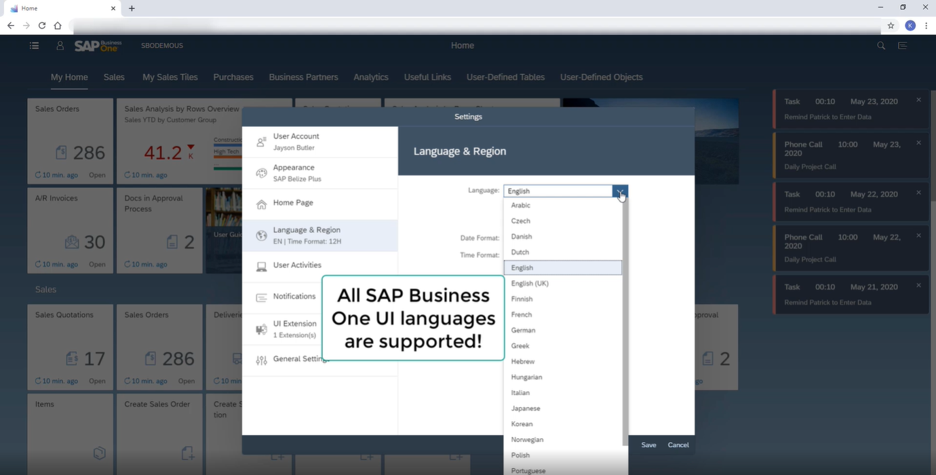
Task: Select Czech from the language list
Action: coord(563,221)
